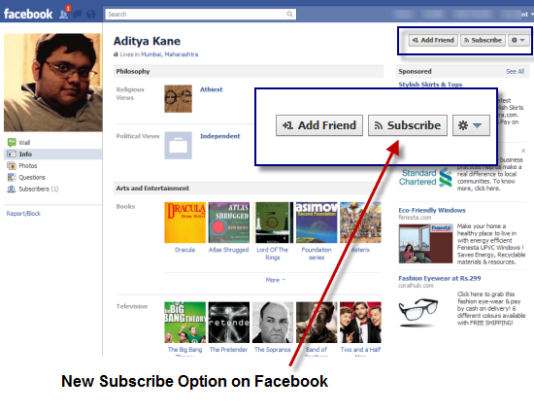Click inside the Facebook search field
The image size is (534, 413).
pyautogui.click(x=195, y=14)
